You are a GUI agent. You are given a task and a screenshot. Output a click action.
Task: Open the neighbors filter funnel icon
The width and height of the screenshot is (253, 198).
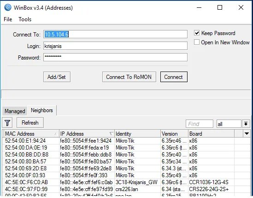[7, 123]
